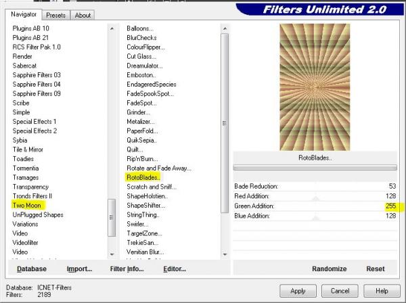Click the Bade Reduction slider

(314, 191)
